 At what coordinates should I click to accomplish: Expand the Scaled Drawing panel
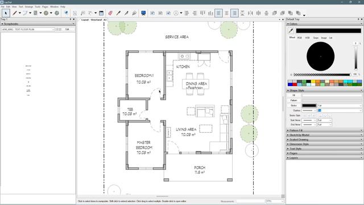tap(324, 140)
